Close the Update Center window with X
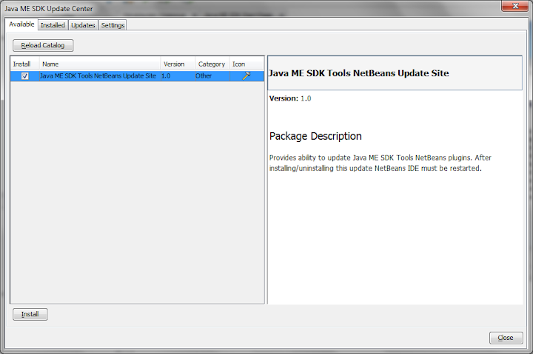 [x=515, y=6]
